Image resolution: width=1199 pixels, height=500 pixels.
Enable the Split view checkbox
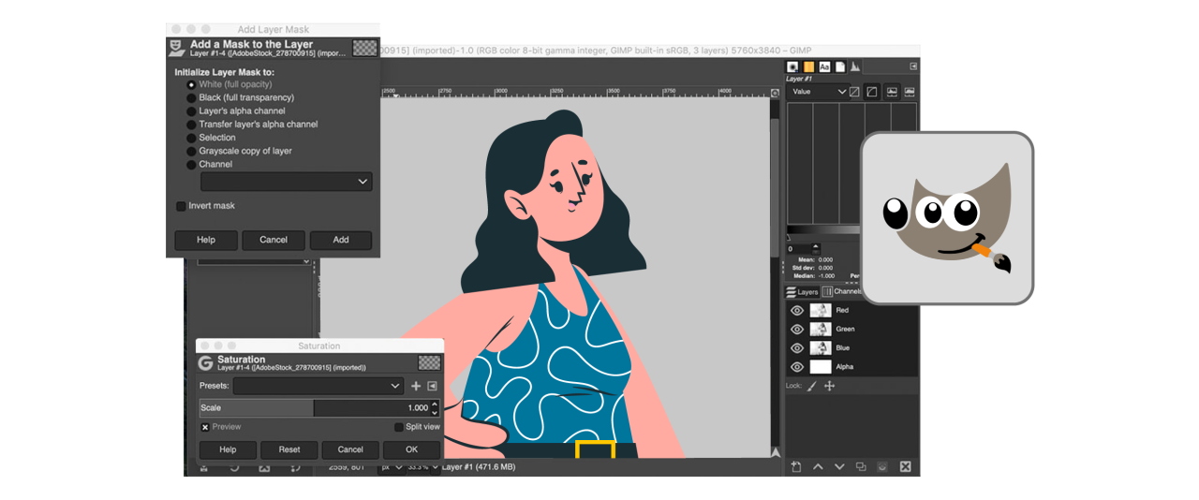(399, 427)
